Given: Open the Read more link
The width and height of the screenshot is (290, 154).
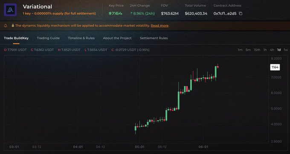Looking at the screenshot, I should click(159, 26).
